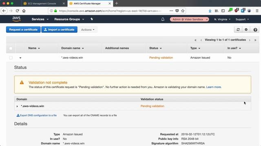Expand the *.aws-videos.win domain validation row
The image size is (261, 146).
click(17, 106)
